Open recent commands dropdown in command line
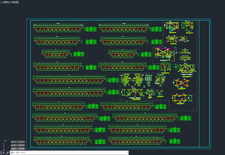 [13, 153]
